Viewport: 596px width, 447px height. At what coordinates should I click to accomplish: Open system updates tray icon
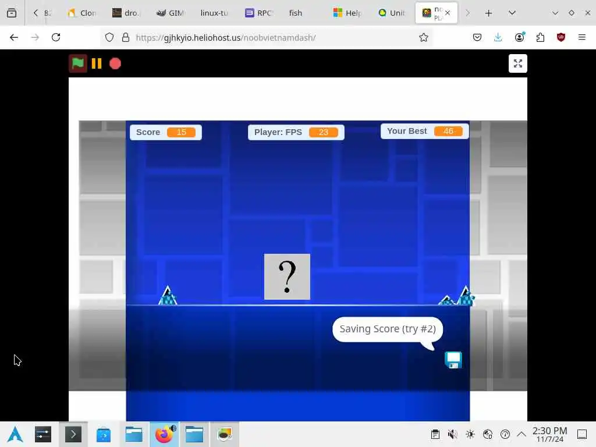coord(505,434)
